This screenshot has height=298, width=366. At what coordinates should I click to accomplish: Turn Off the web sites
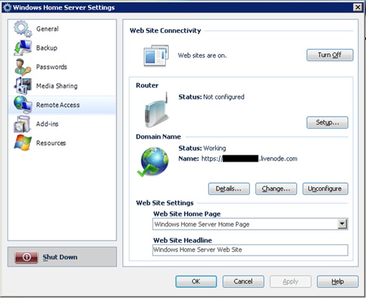[329, 55]
